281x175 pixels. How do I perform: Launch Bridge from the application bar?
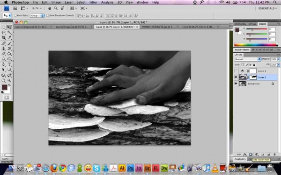(15, 8)
